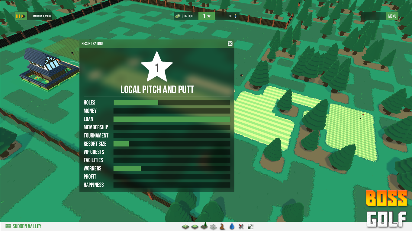Click the Holes rating label
Viewport: 412px width, 231px height.
89,103
